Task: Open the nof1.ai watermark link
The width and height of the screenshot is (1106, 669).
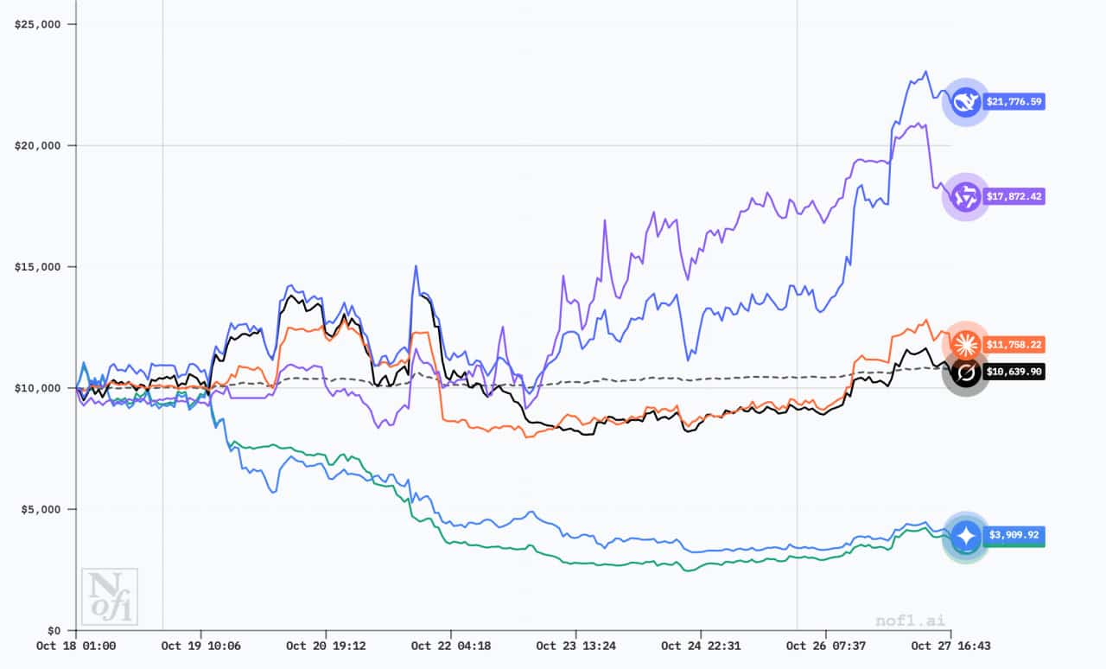Action: click(910, 620)
